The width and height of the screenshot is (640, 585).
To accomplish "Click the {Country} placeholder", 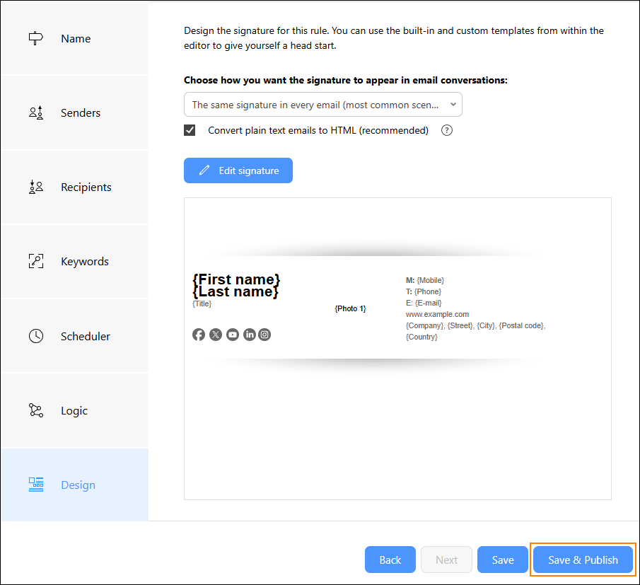I will click(421, 337).
